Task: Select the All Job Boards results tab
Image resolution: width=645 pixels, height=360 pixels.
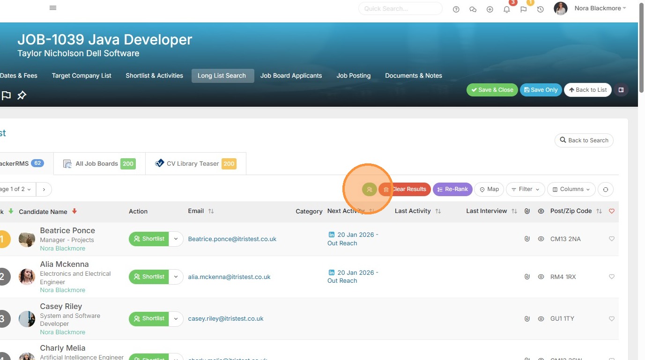Action: click(x=99, y=164)
